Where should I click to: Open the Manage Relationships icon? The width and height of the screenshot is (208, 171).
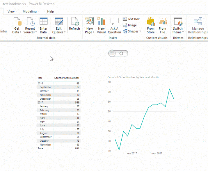pos(198,21)
